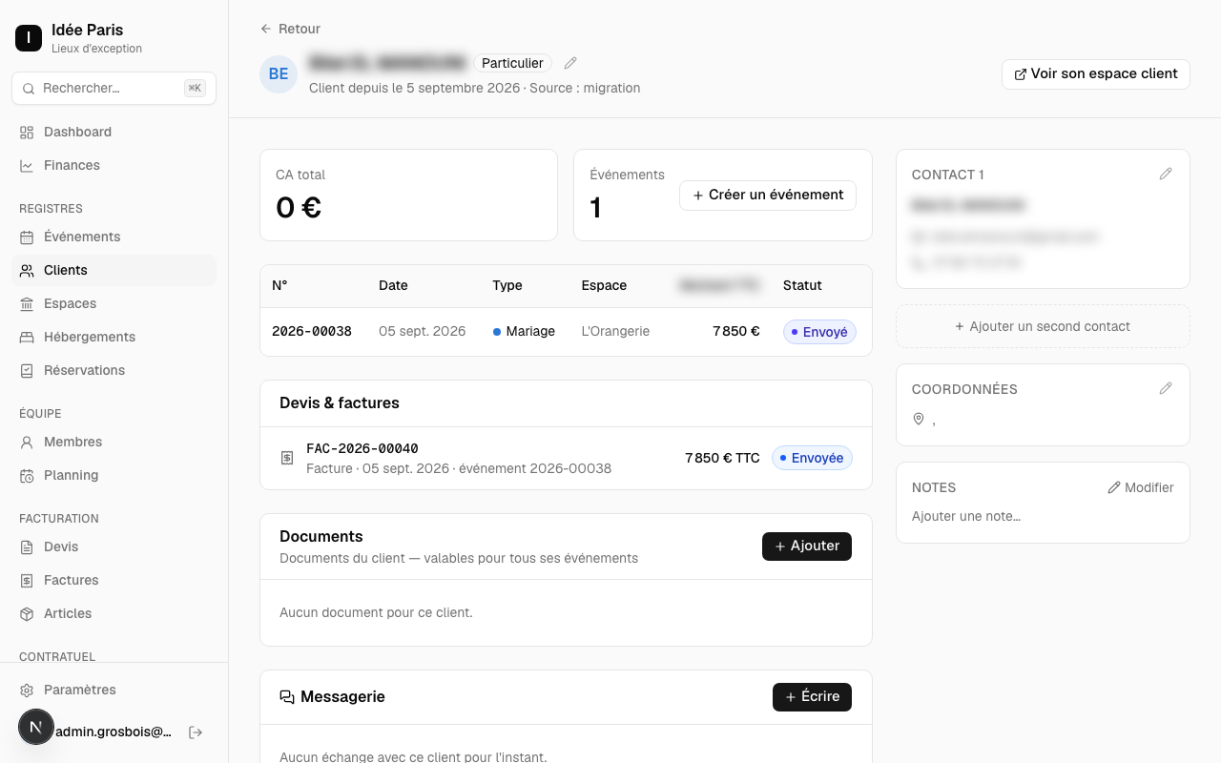The image size is (1221, 763).
Task: Click the Réservations checklist icon
Action: pos(27,370)
